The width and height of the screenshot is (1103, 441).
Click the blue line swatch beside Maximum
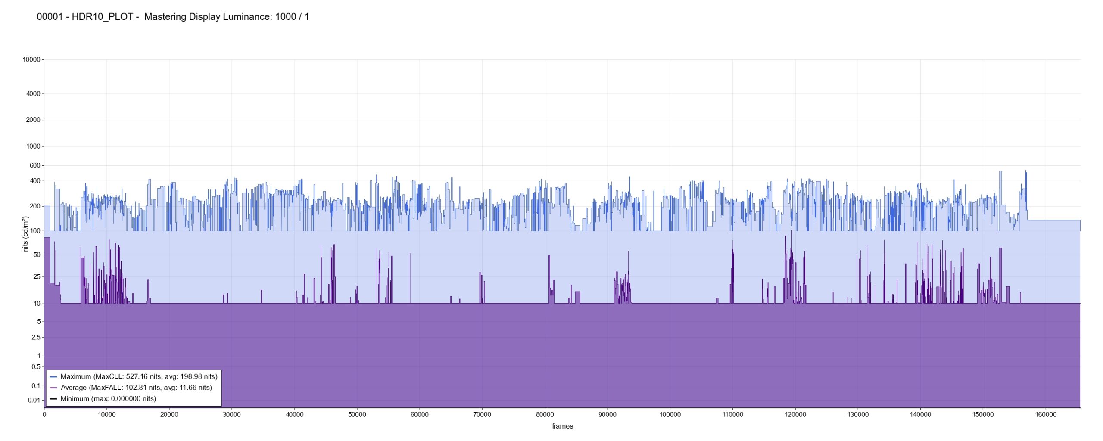click(x=53, y=377)
